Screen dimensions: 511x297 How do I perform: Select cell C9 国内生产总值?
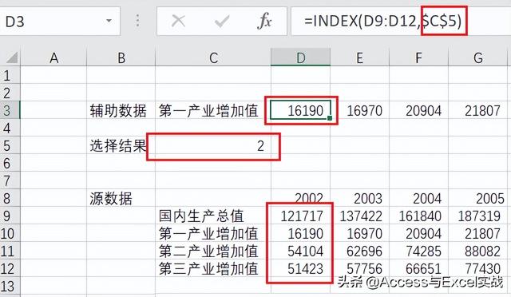(213, 216)
